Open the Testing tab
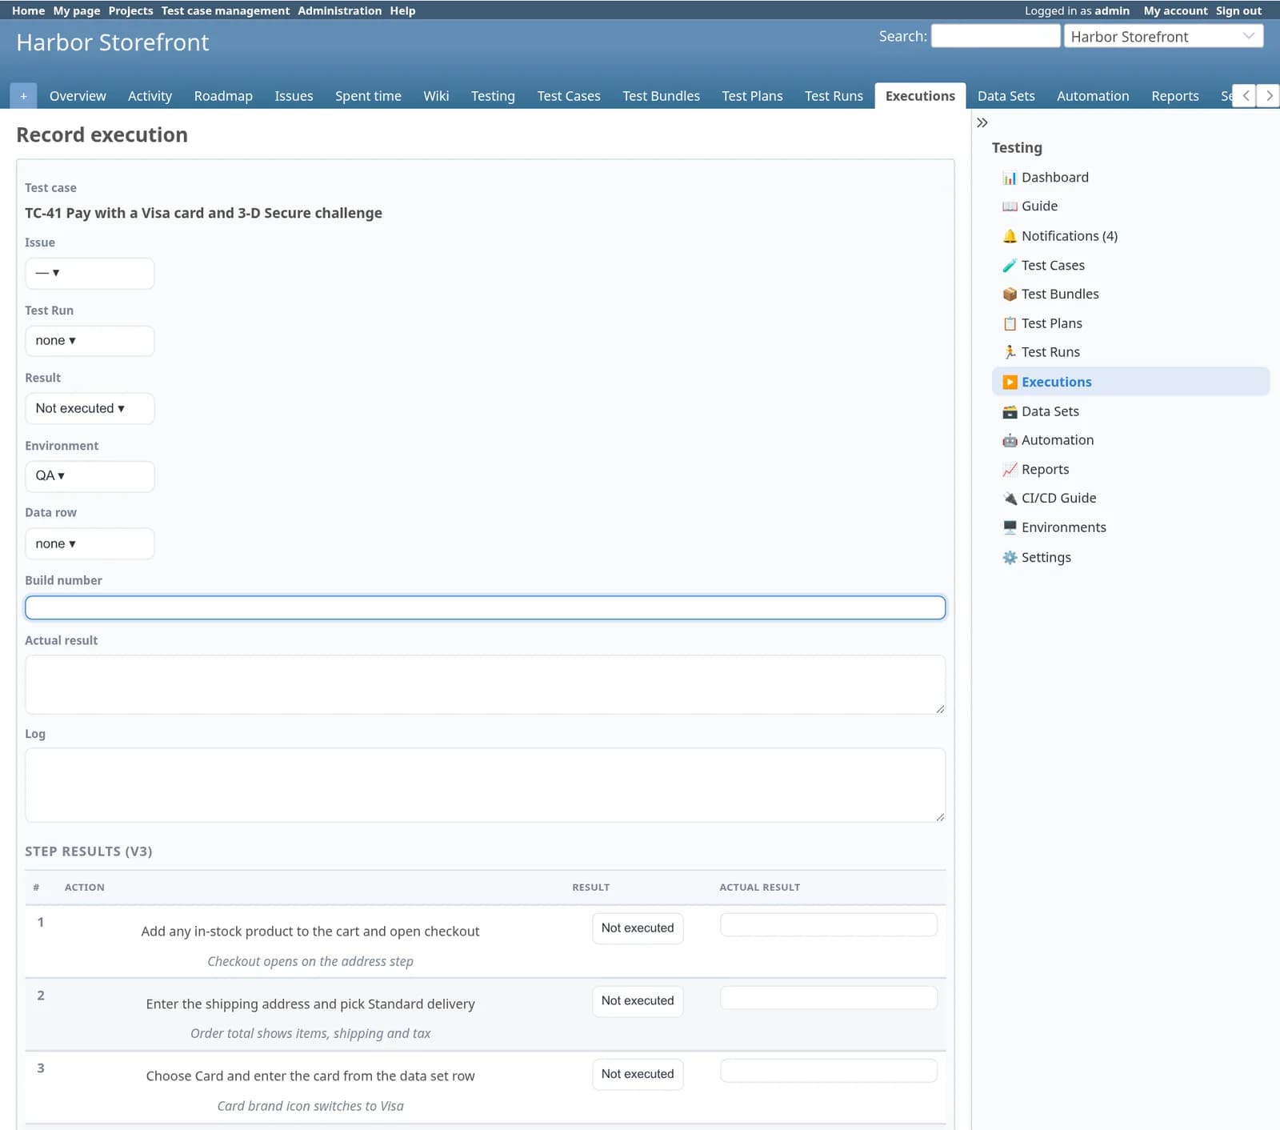The image size is (1280, 1130). [x=493, y=96]
